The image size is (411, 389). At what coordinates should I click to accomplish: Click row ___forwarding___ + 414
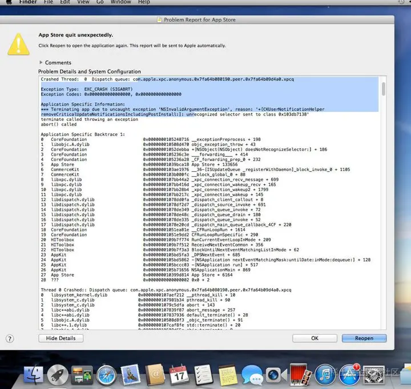pyautogui.click(x=144, y=155)
